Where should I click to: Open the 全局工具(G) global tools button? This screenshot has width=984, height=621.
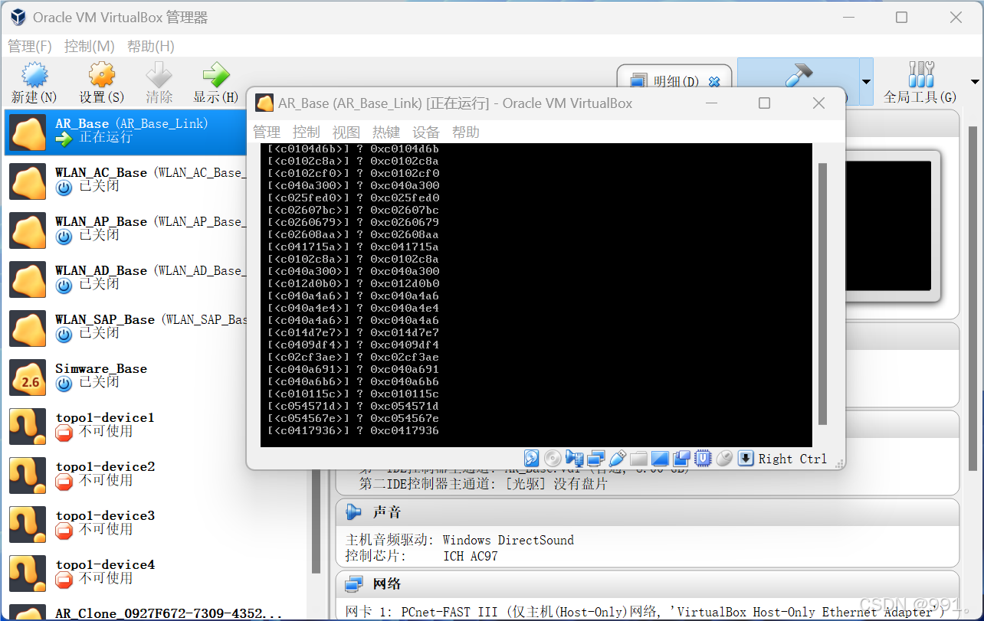(920, 82)
